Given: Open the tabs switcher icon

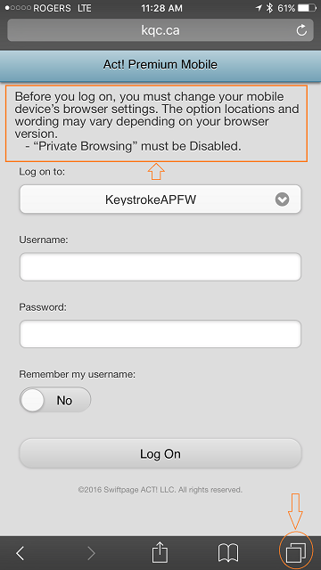Looking at the screenshot, I should 296,552.
